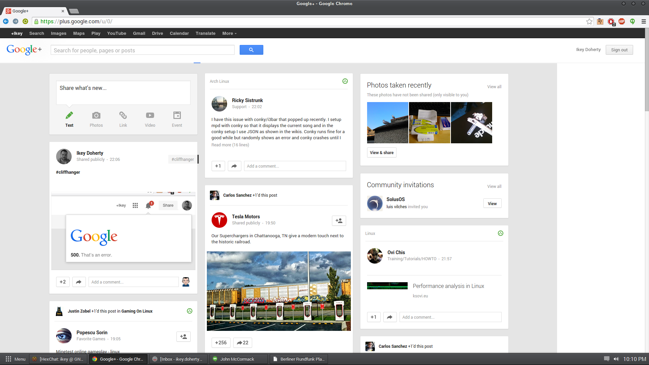
Task: Click the Share what's new box
Action: [x=123, y=92]
